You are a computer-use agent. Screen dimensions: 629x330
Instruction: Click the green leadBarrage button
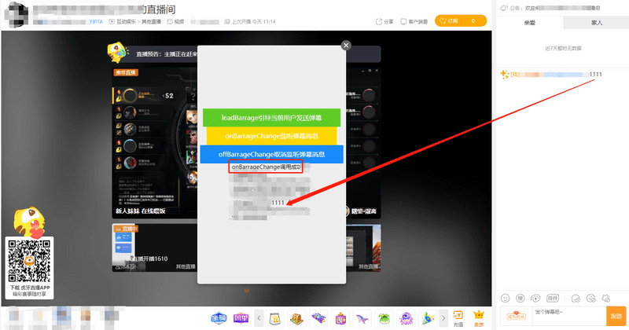(271, 117)
